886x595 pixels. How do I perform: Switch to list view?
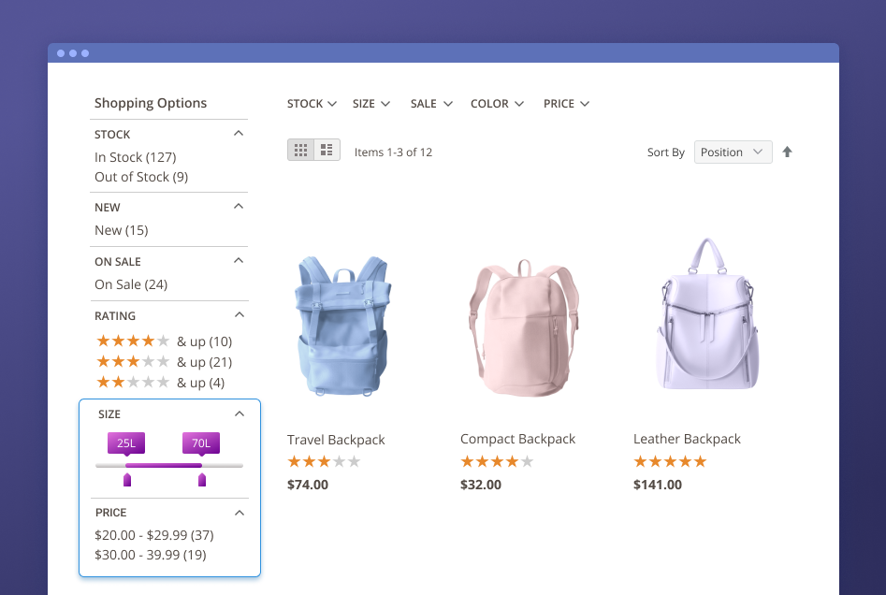click(x=327, y=150)
